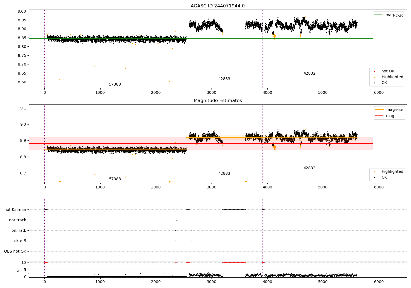Click the 5000 x-tick under the bottom plot
The width and height of the screenshot is (411, 288).
(323, 282)
